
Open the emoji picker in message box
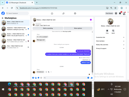coord(88,78)
